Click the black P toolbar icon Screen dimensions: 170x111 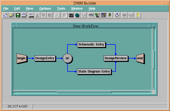71,16
